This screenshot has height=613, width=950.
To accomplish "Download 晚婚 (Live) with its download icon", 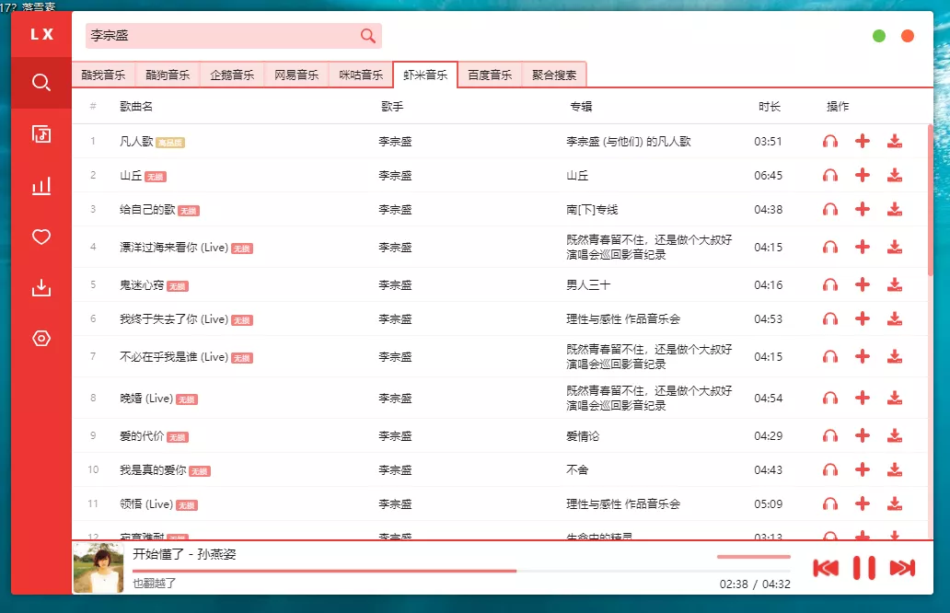I will pyautogui.click(x=894, y=398).
